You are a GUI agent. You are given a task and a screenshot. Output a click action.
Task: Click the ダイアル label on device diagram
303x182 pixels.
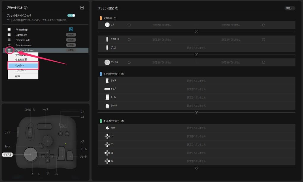[x=7, y=155]
